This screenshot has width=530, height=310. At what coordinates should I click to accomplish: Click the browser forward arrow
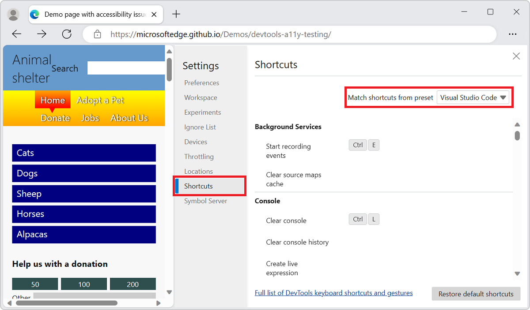[x=42, y=34]
